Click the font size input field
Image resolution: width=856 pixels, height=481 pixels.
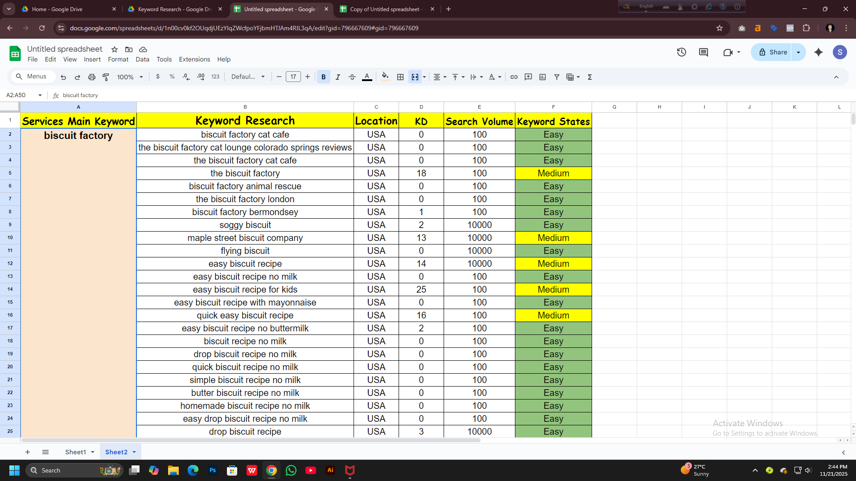tap(293, 77)
